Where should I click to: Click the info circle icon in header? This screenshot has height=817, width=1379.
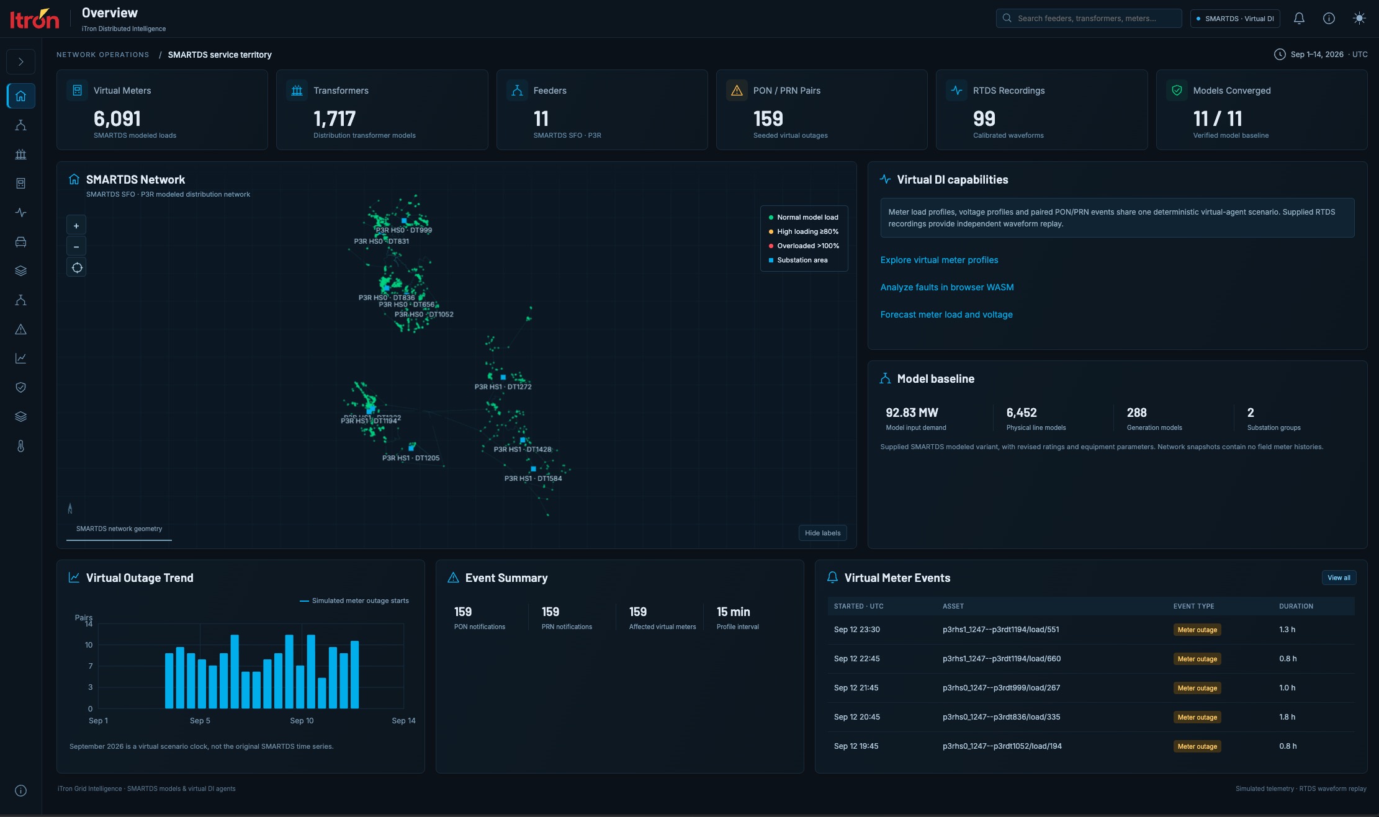point(1329,19)
